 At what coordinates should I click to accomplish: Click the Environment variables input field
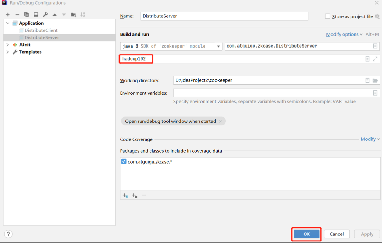[x=272, y=93]
